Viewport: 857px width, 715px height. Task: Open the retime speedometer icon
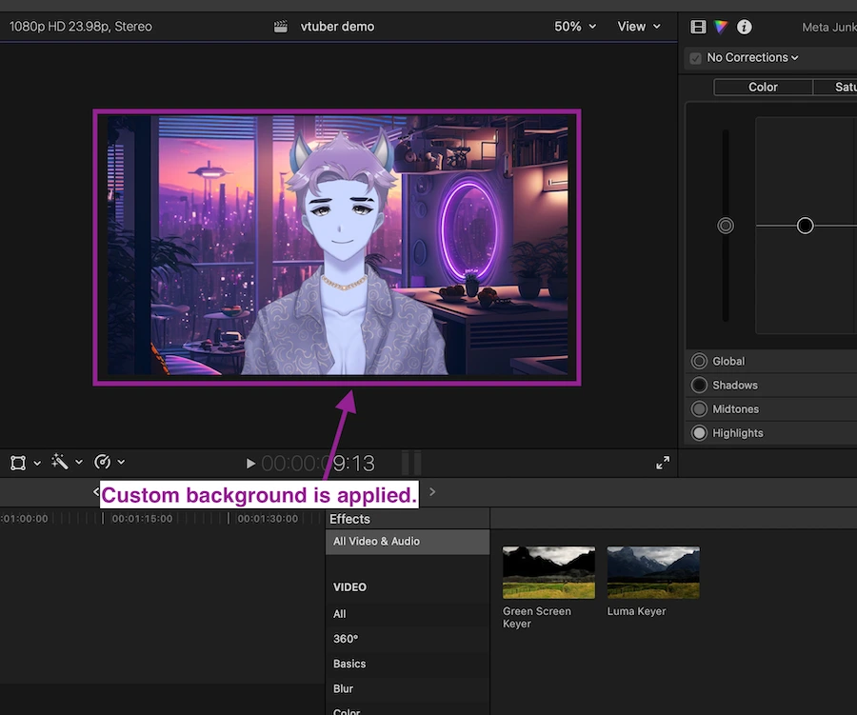click(x=102, y=462)
